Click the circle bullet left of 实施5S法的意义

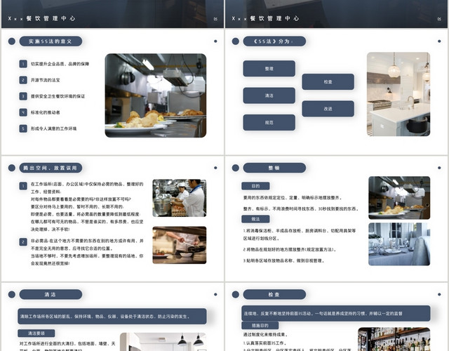pos(12,41)
